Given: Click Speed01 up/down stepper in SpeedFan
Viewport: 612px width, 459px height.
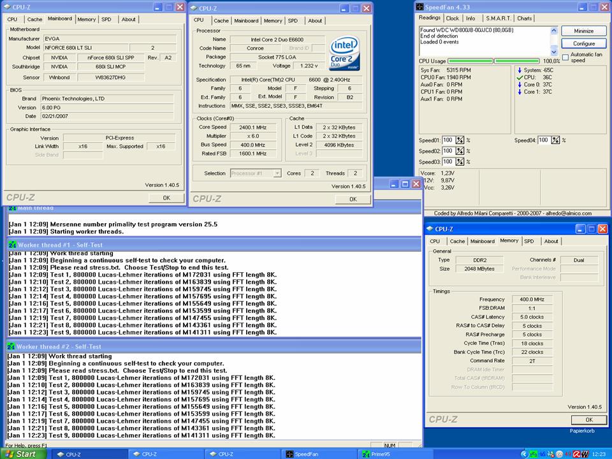Looking at the screenshot, I should click(460, 140).
